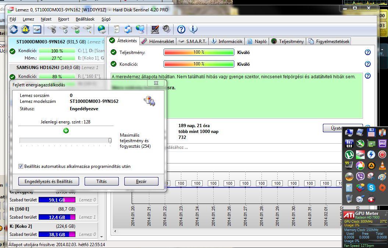Select the Áttekintés tab
388x248 pixels.
123,40
